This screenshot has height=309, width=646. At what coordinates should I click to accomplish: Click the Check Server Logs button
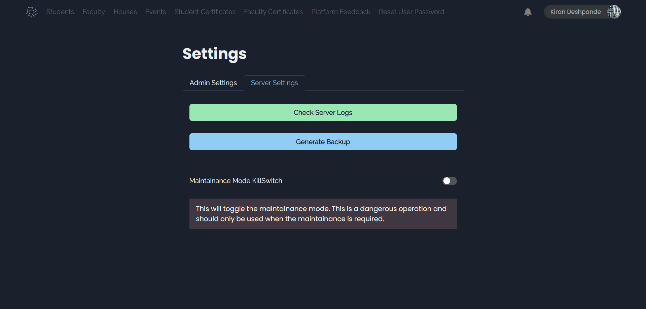tap(323, 112)
